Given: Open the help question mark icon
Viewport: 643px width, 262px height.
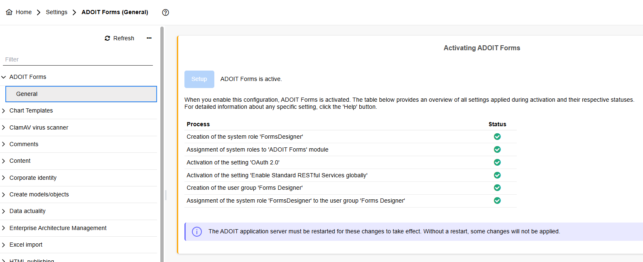Looking at the screenshot, I should (165, 12).
